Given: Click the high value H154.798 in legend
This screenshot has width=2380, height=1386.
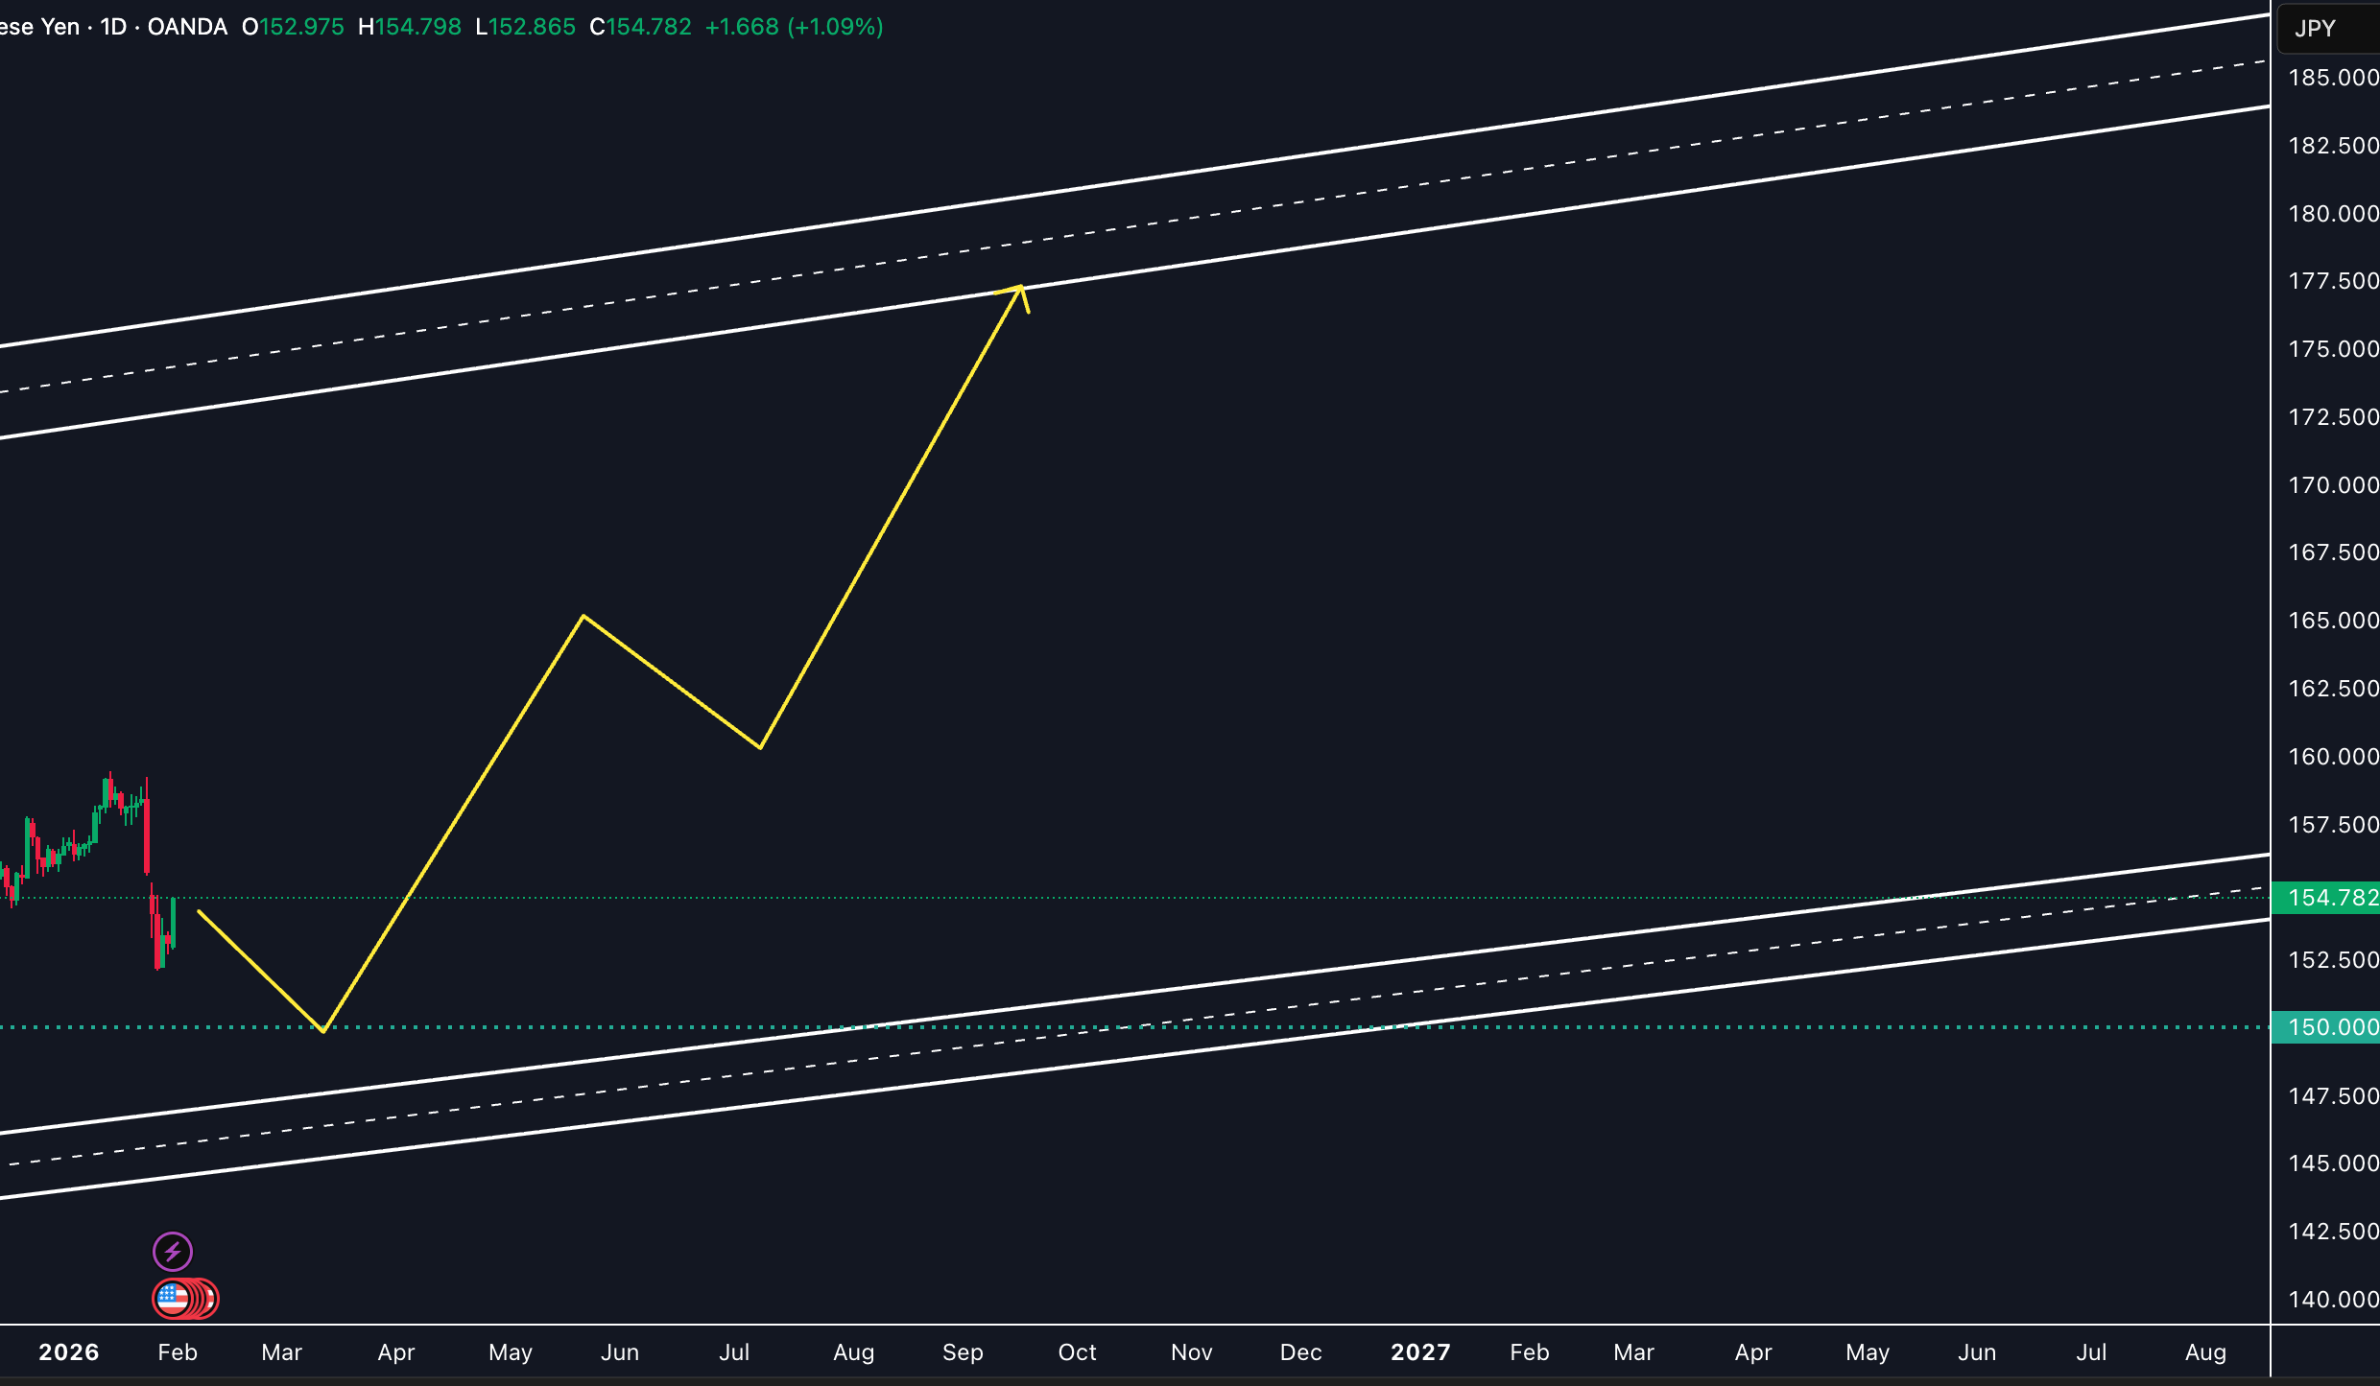Looking at the screenshot, I should 410,27.
